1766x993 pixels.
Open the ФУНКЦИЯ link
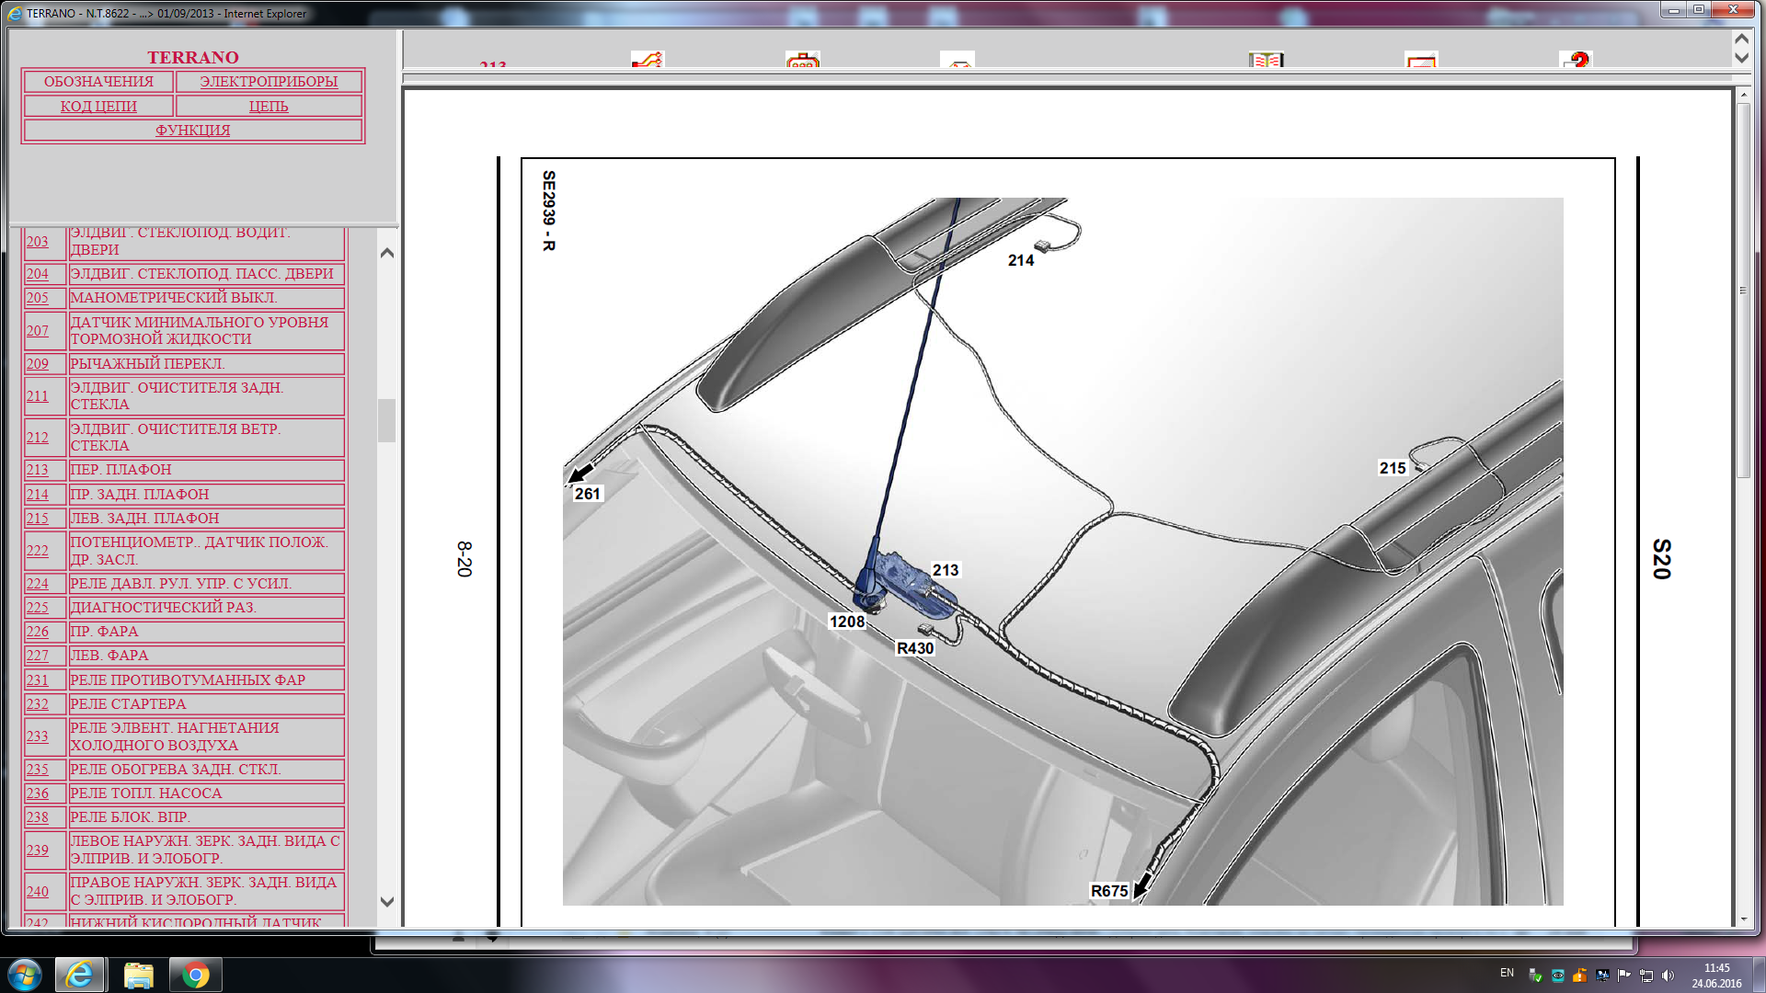point(193,130)
